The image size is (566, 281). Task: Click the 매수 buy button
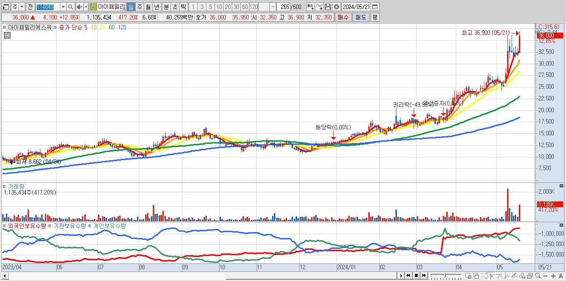tap(343, 17)
